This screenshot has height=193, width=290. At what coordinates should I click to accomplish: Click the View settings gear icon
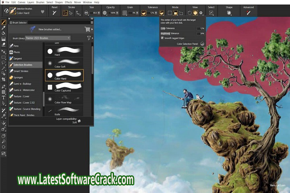point(201,13)
